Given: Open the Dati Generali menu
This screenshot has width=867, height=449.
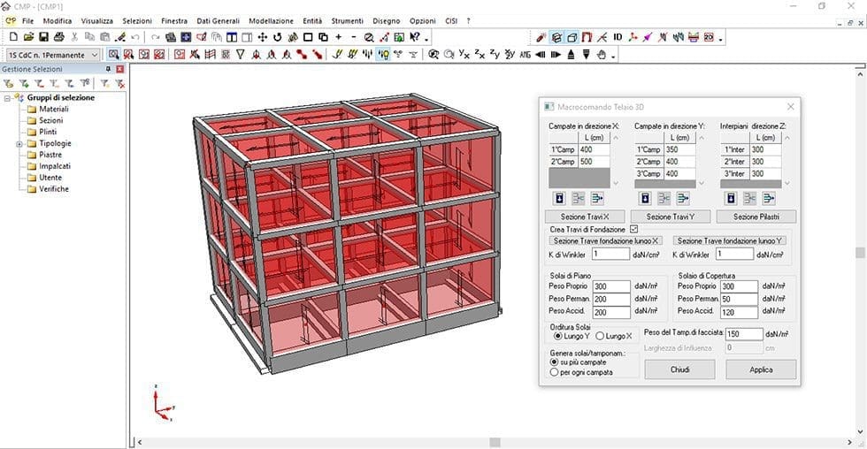Looking at the screenshot, I should [x=218, y=20].
